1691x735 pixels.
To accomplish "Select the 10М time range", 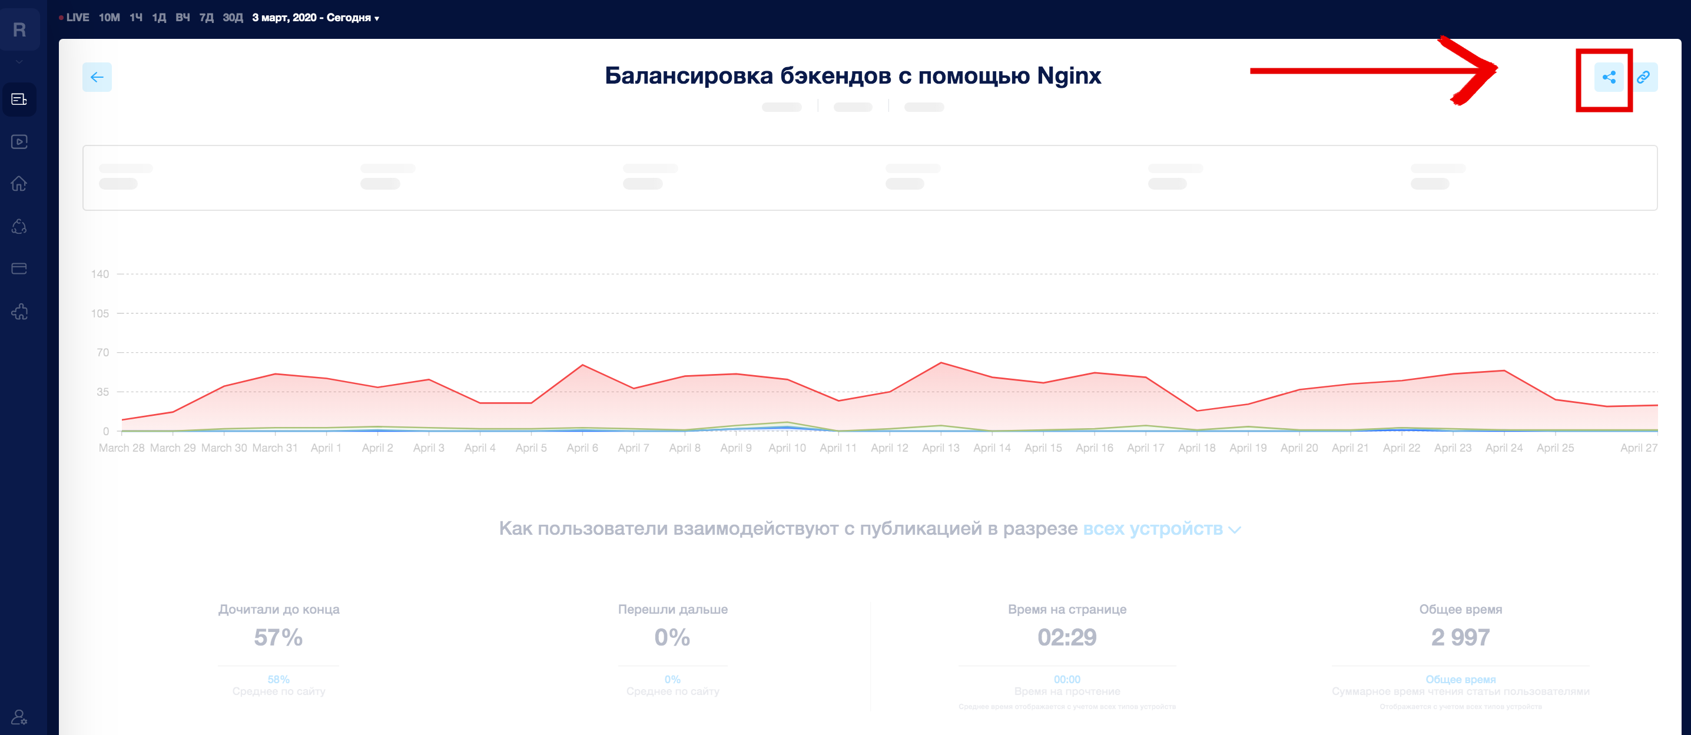I will [109, 18].
